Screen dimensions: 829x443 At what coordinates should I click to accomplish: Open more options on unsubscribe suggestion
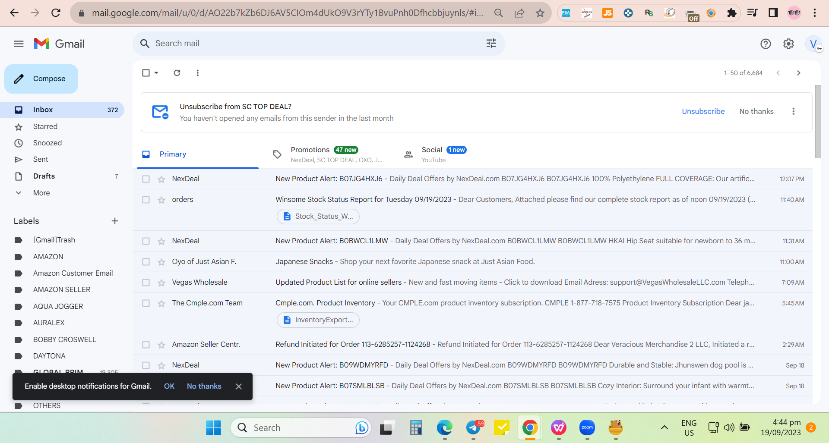(x=793, y=111)
